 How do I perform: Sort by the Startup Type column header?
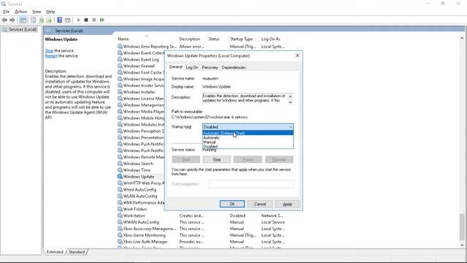[243, 39]
